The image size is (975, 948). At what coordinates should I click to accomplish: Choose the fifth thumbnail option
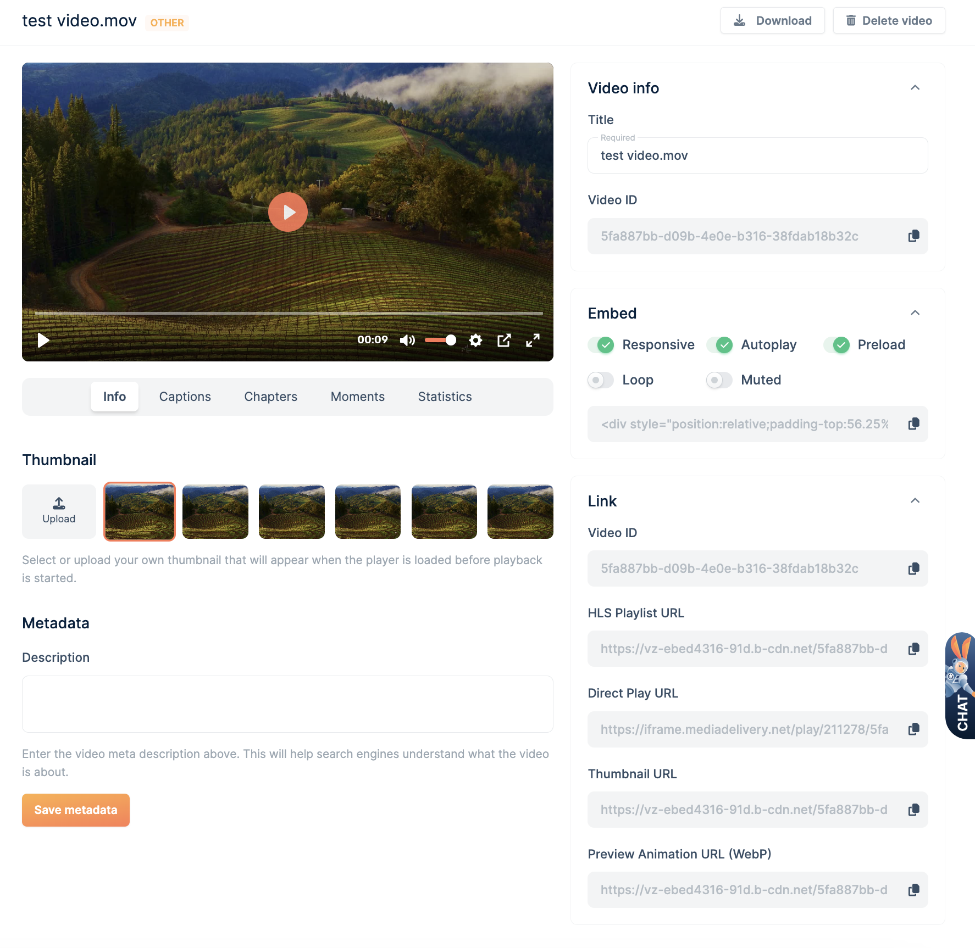click(444, 511)
